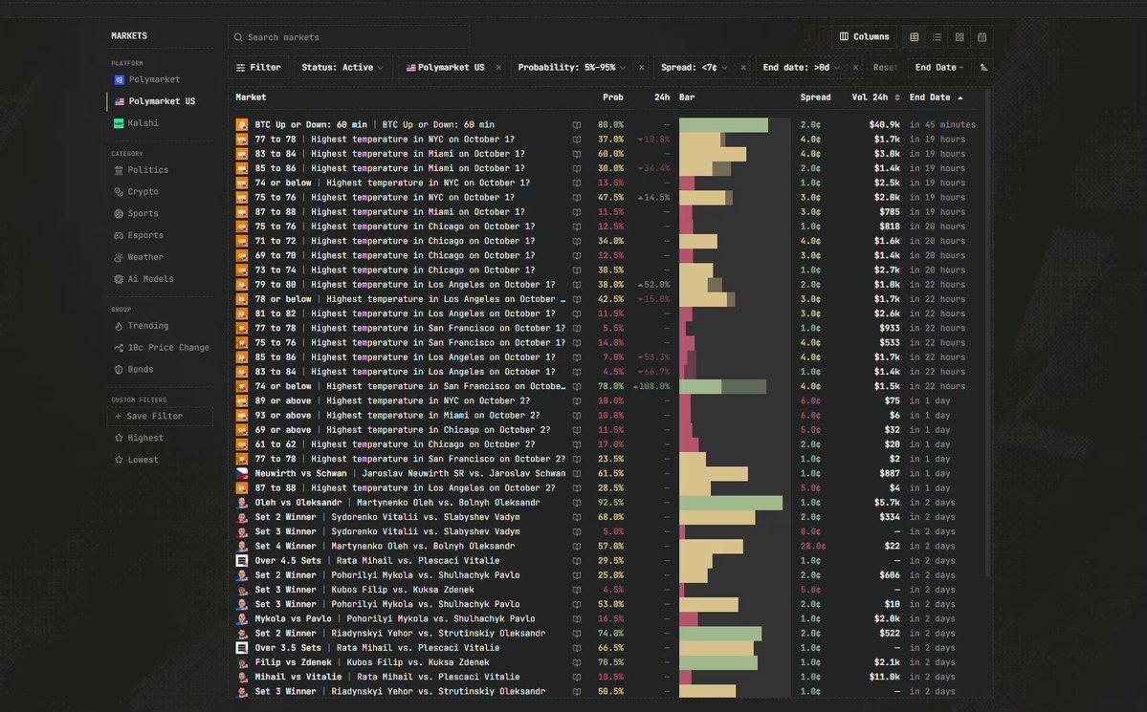Screen dimensions: 1147x712
Task: Open the 10c Price Change group
Action: tap(162, 348)
